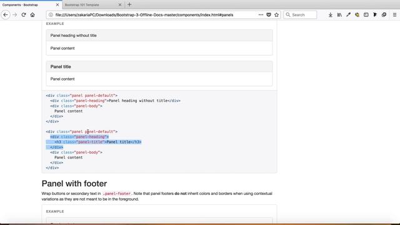Click 'Panel content' under Panel title
The width and height of the screenshot is (400, 225).
(x=62, y=79)
